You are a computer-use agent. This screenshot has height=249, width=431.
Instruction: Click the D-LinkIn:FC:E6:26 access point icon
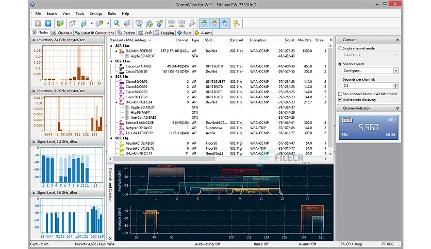[122, 51]
